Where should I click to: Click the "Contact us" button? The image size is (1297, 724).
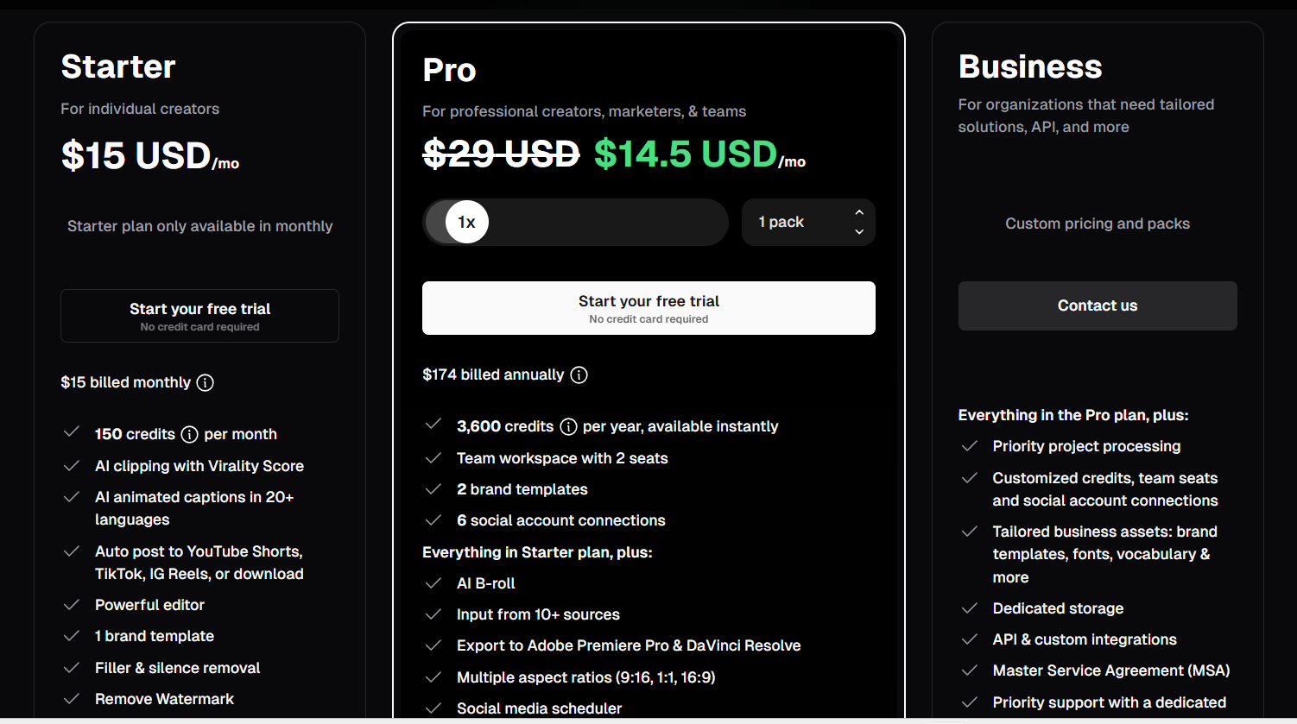(x=1098, y=305)
